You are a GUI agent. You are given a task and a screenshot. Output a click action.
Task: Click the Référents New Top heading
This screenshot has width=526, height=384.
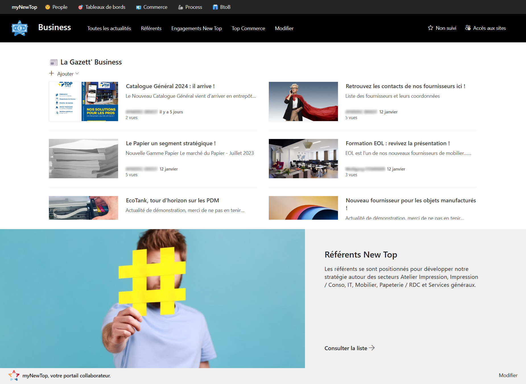(x=361, y=255)
